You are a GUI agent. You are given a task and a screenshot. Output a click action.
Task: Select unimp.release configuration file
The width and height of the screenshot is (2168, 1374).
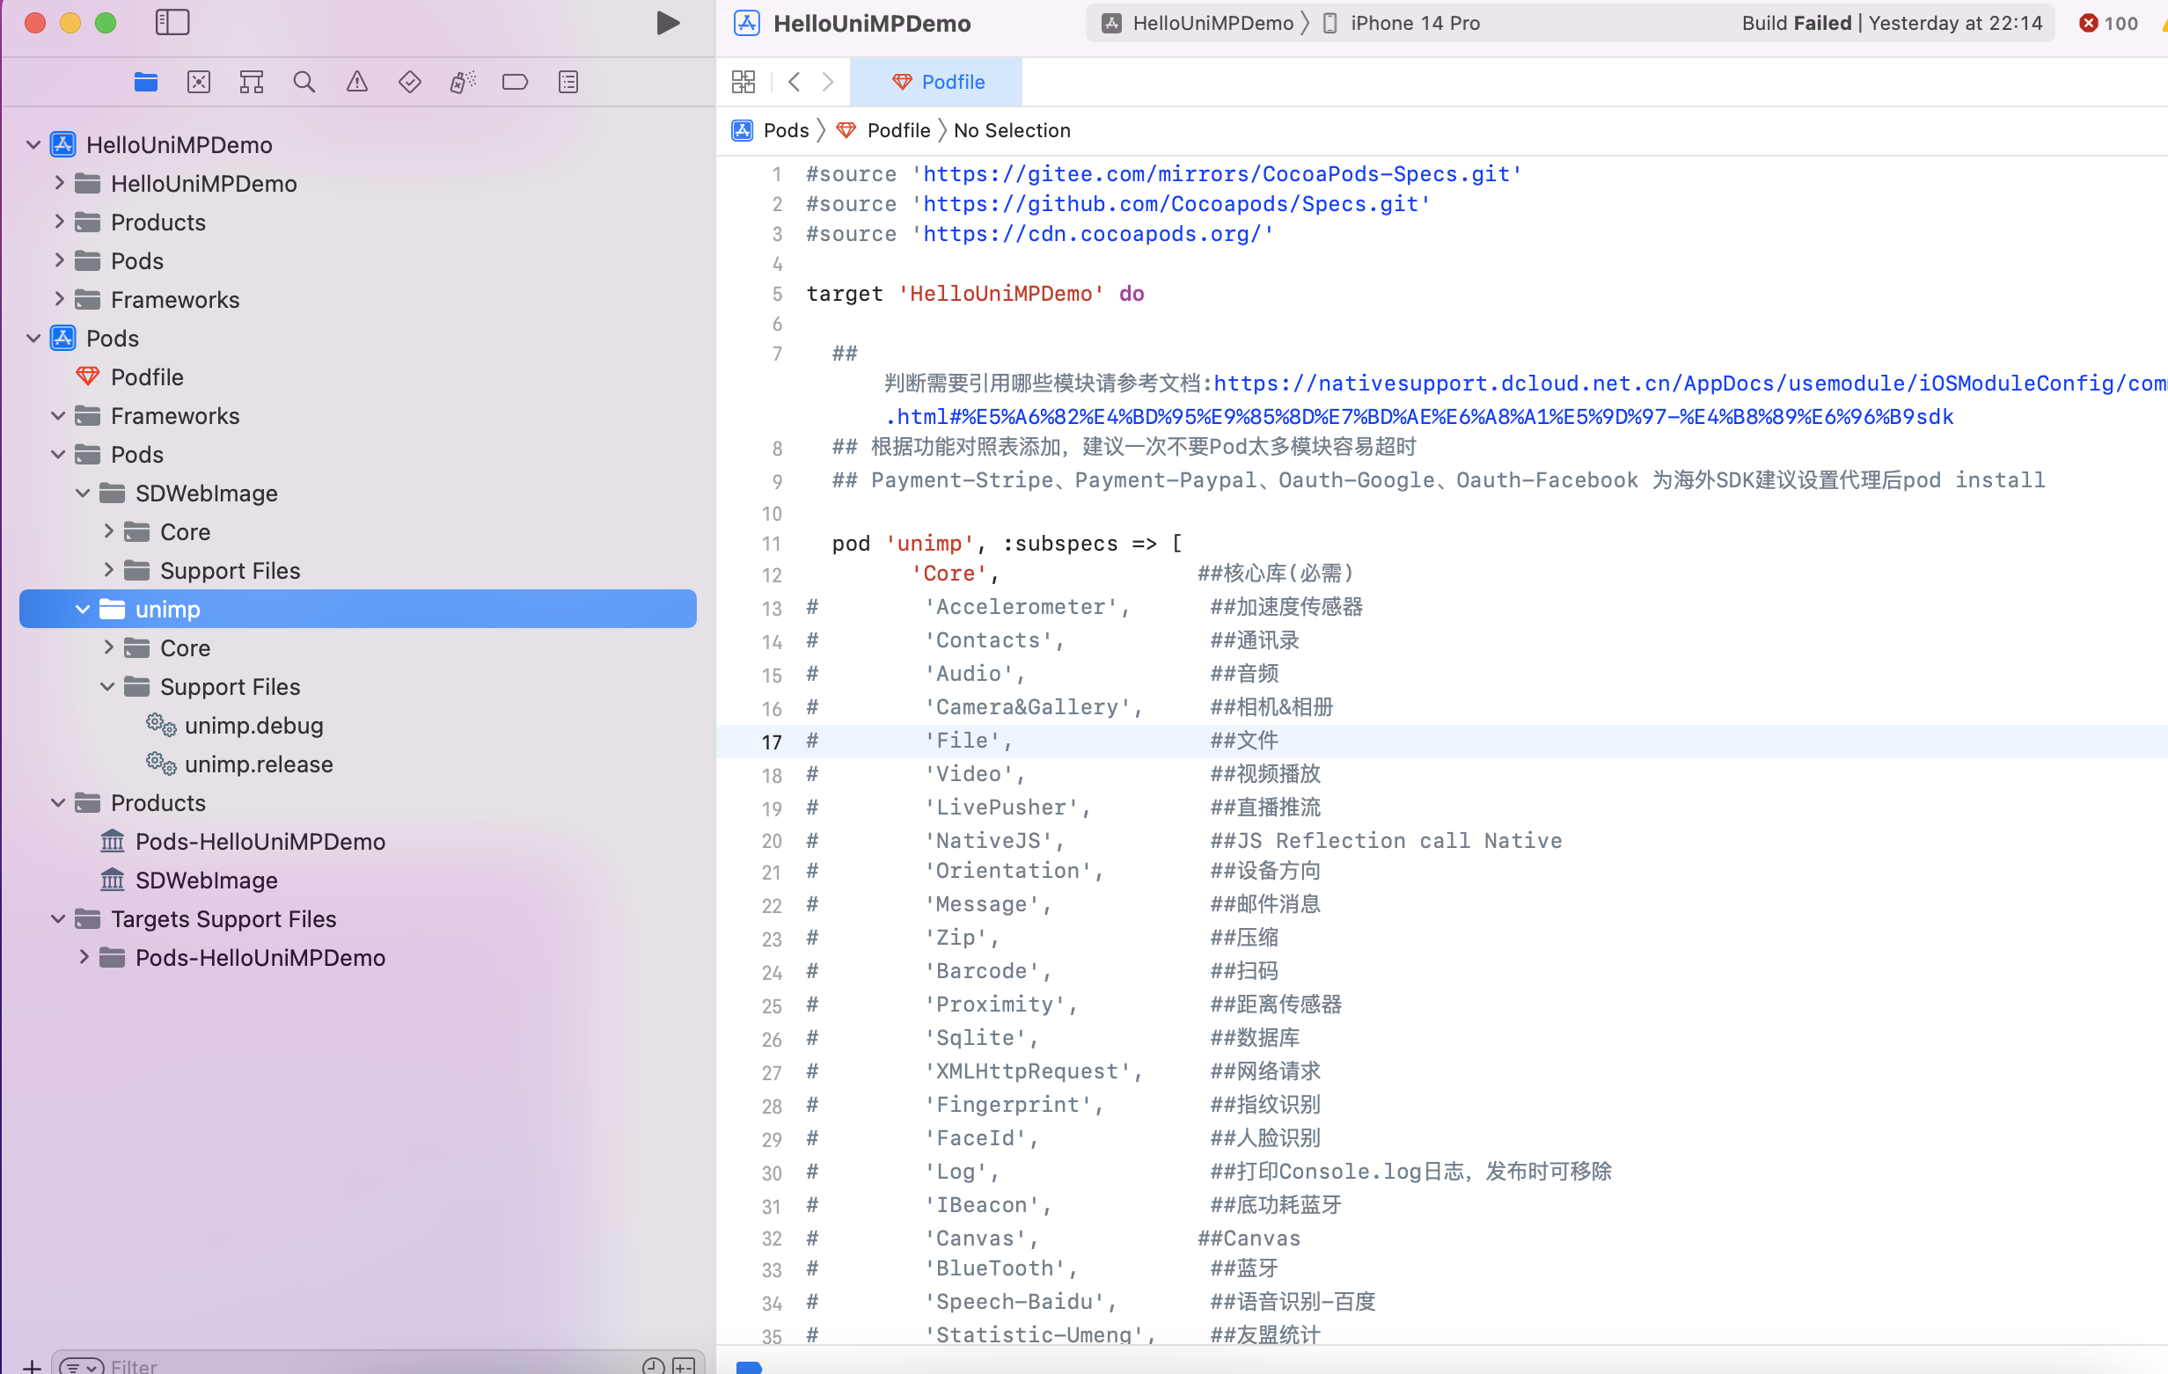click(x=259, y=764)
